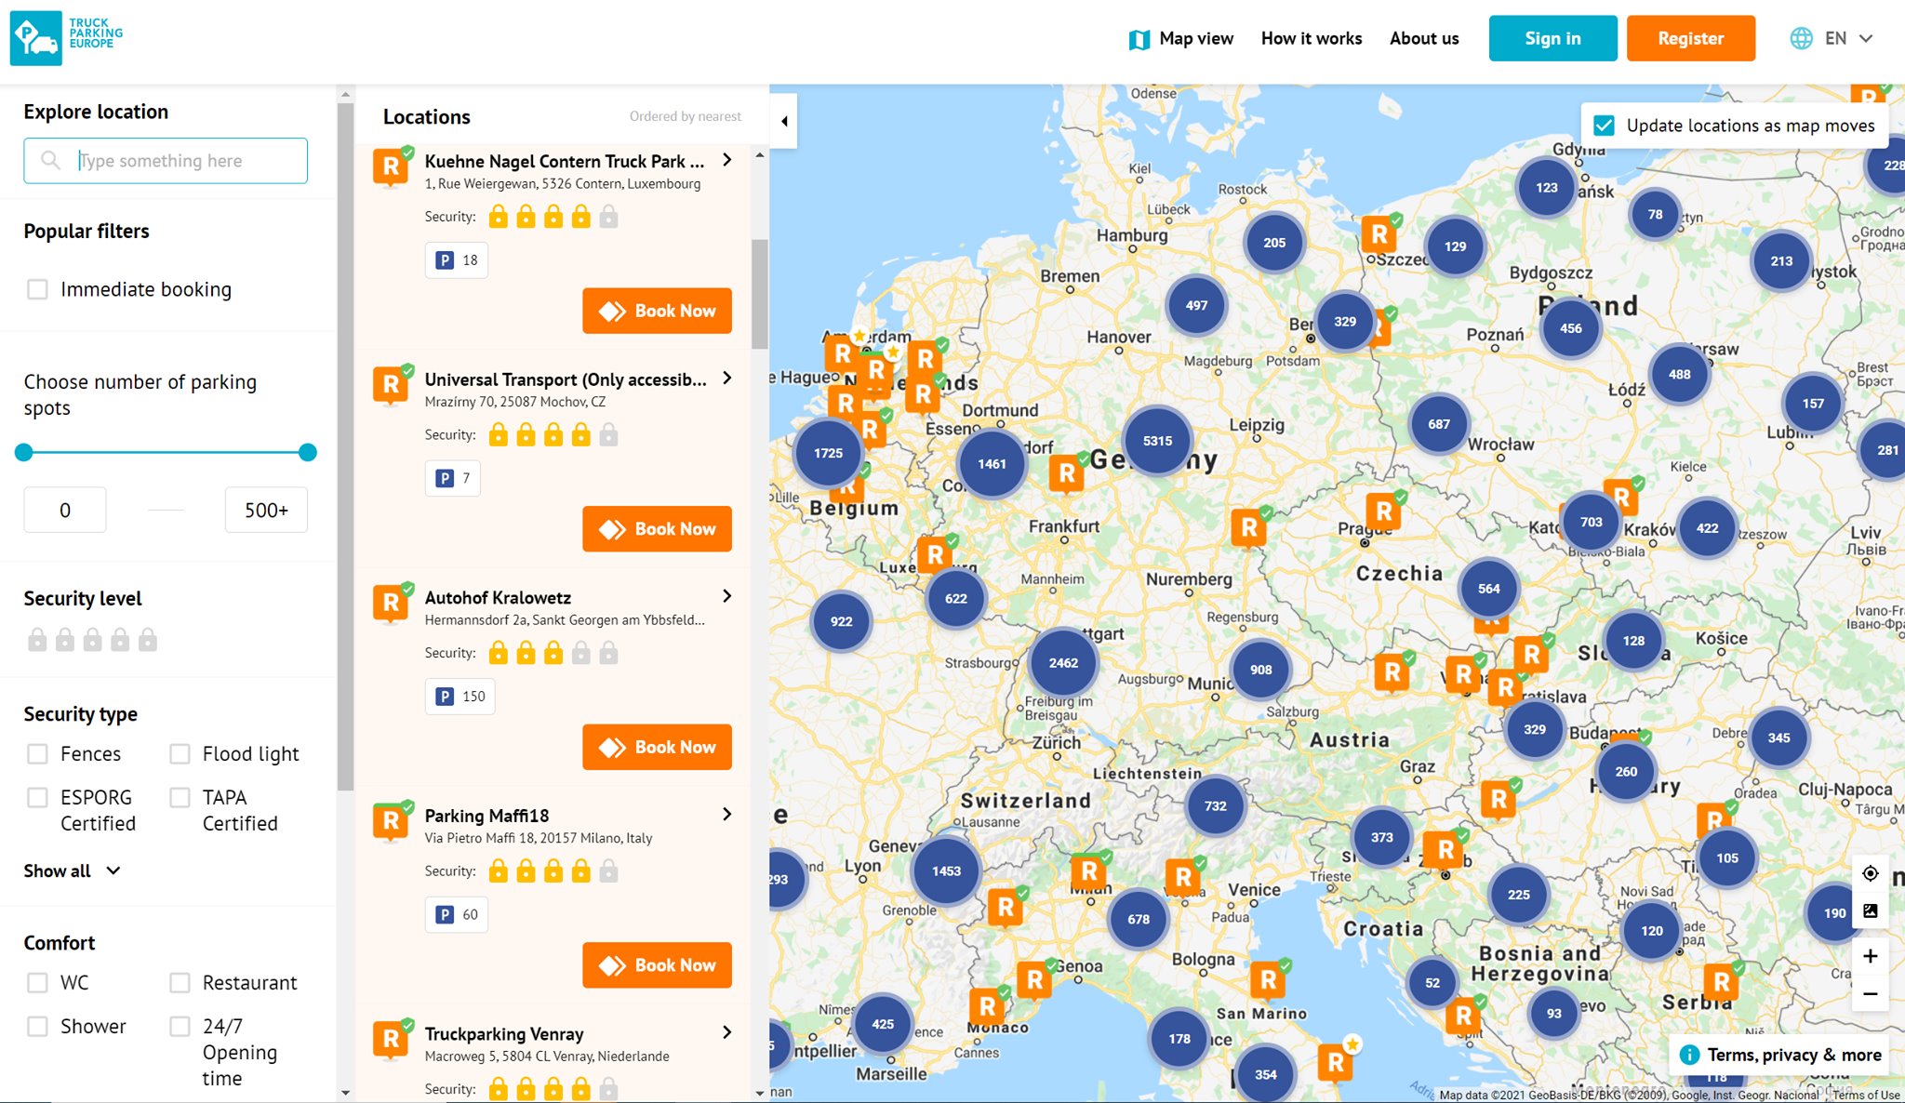The height and width of the screenshot is (1103, 1905).
Task: Collapse the locations panel arrow
Action: 784,121
